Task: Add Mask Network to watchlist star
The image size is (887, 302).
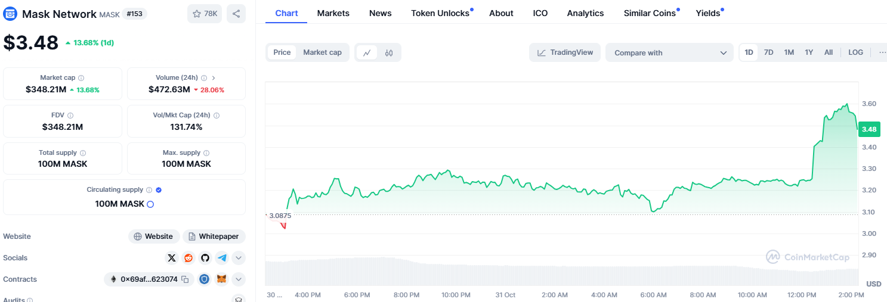Action: point(205,14)
